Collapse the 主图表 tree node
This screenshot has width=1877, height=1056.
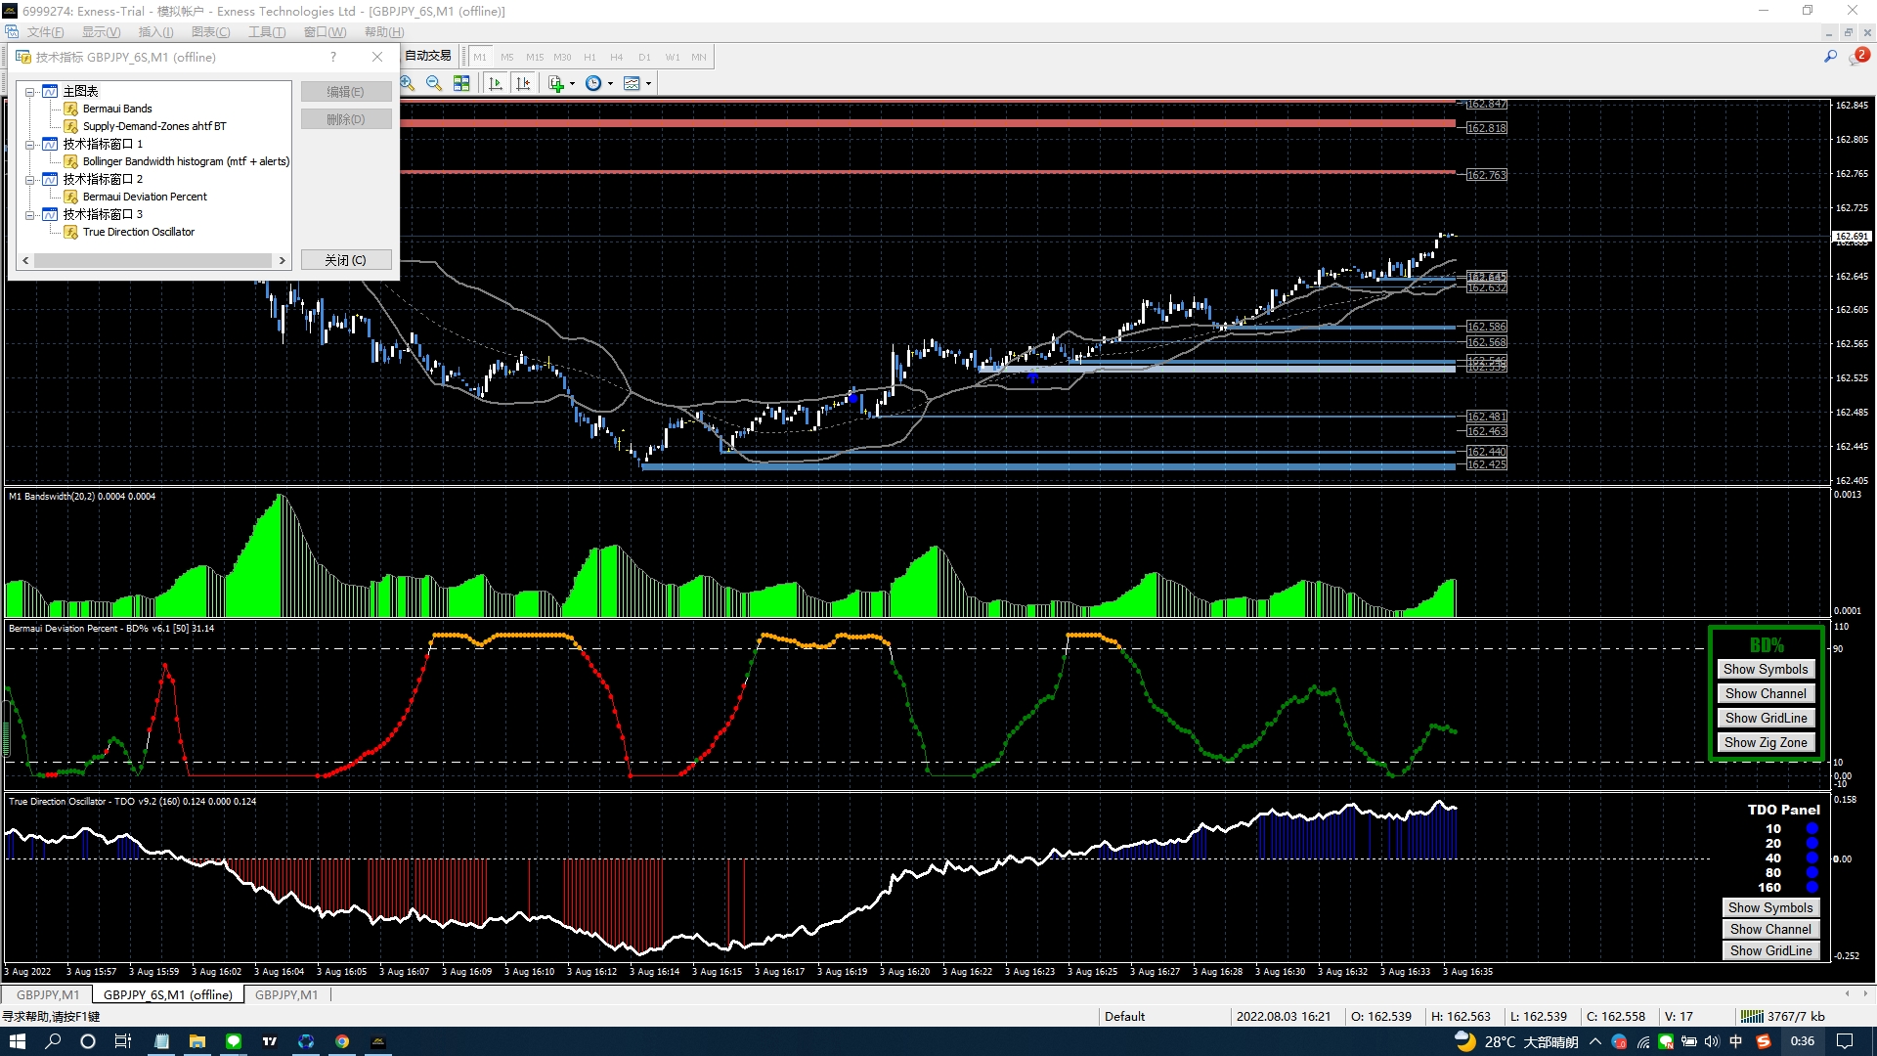click(x=30, y=92)
